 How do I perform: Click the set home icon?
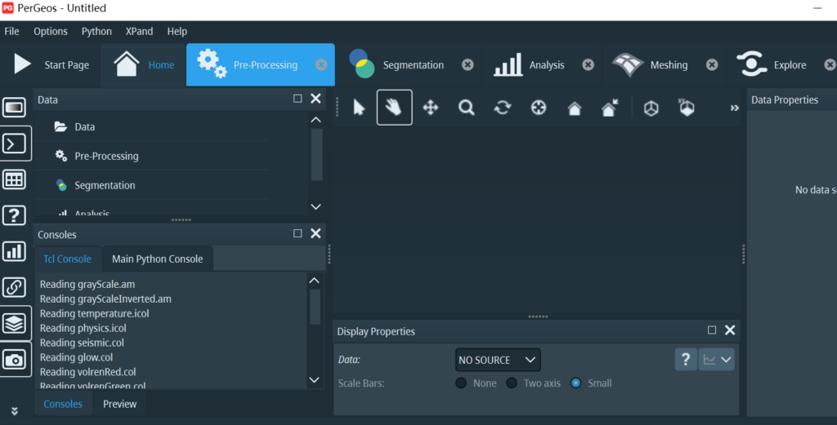[x=610, y=108]
